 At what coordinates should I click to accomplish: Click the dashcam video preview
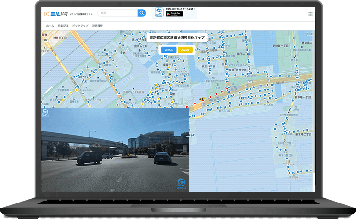tap(115, 149)
